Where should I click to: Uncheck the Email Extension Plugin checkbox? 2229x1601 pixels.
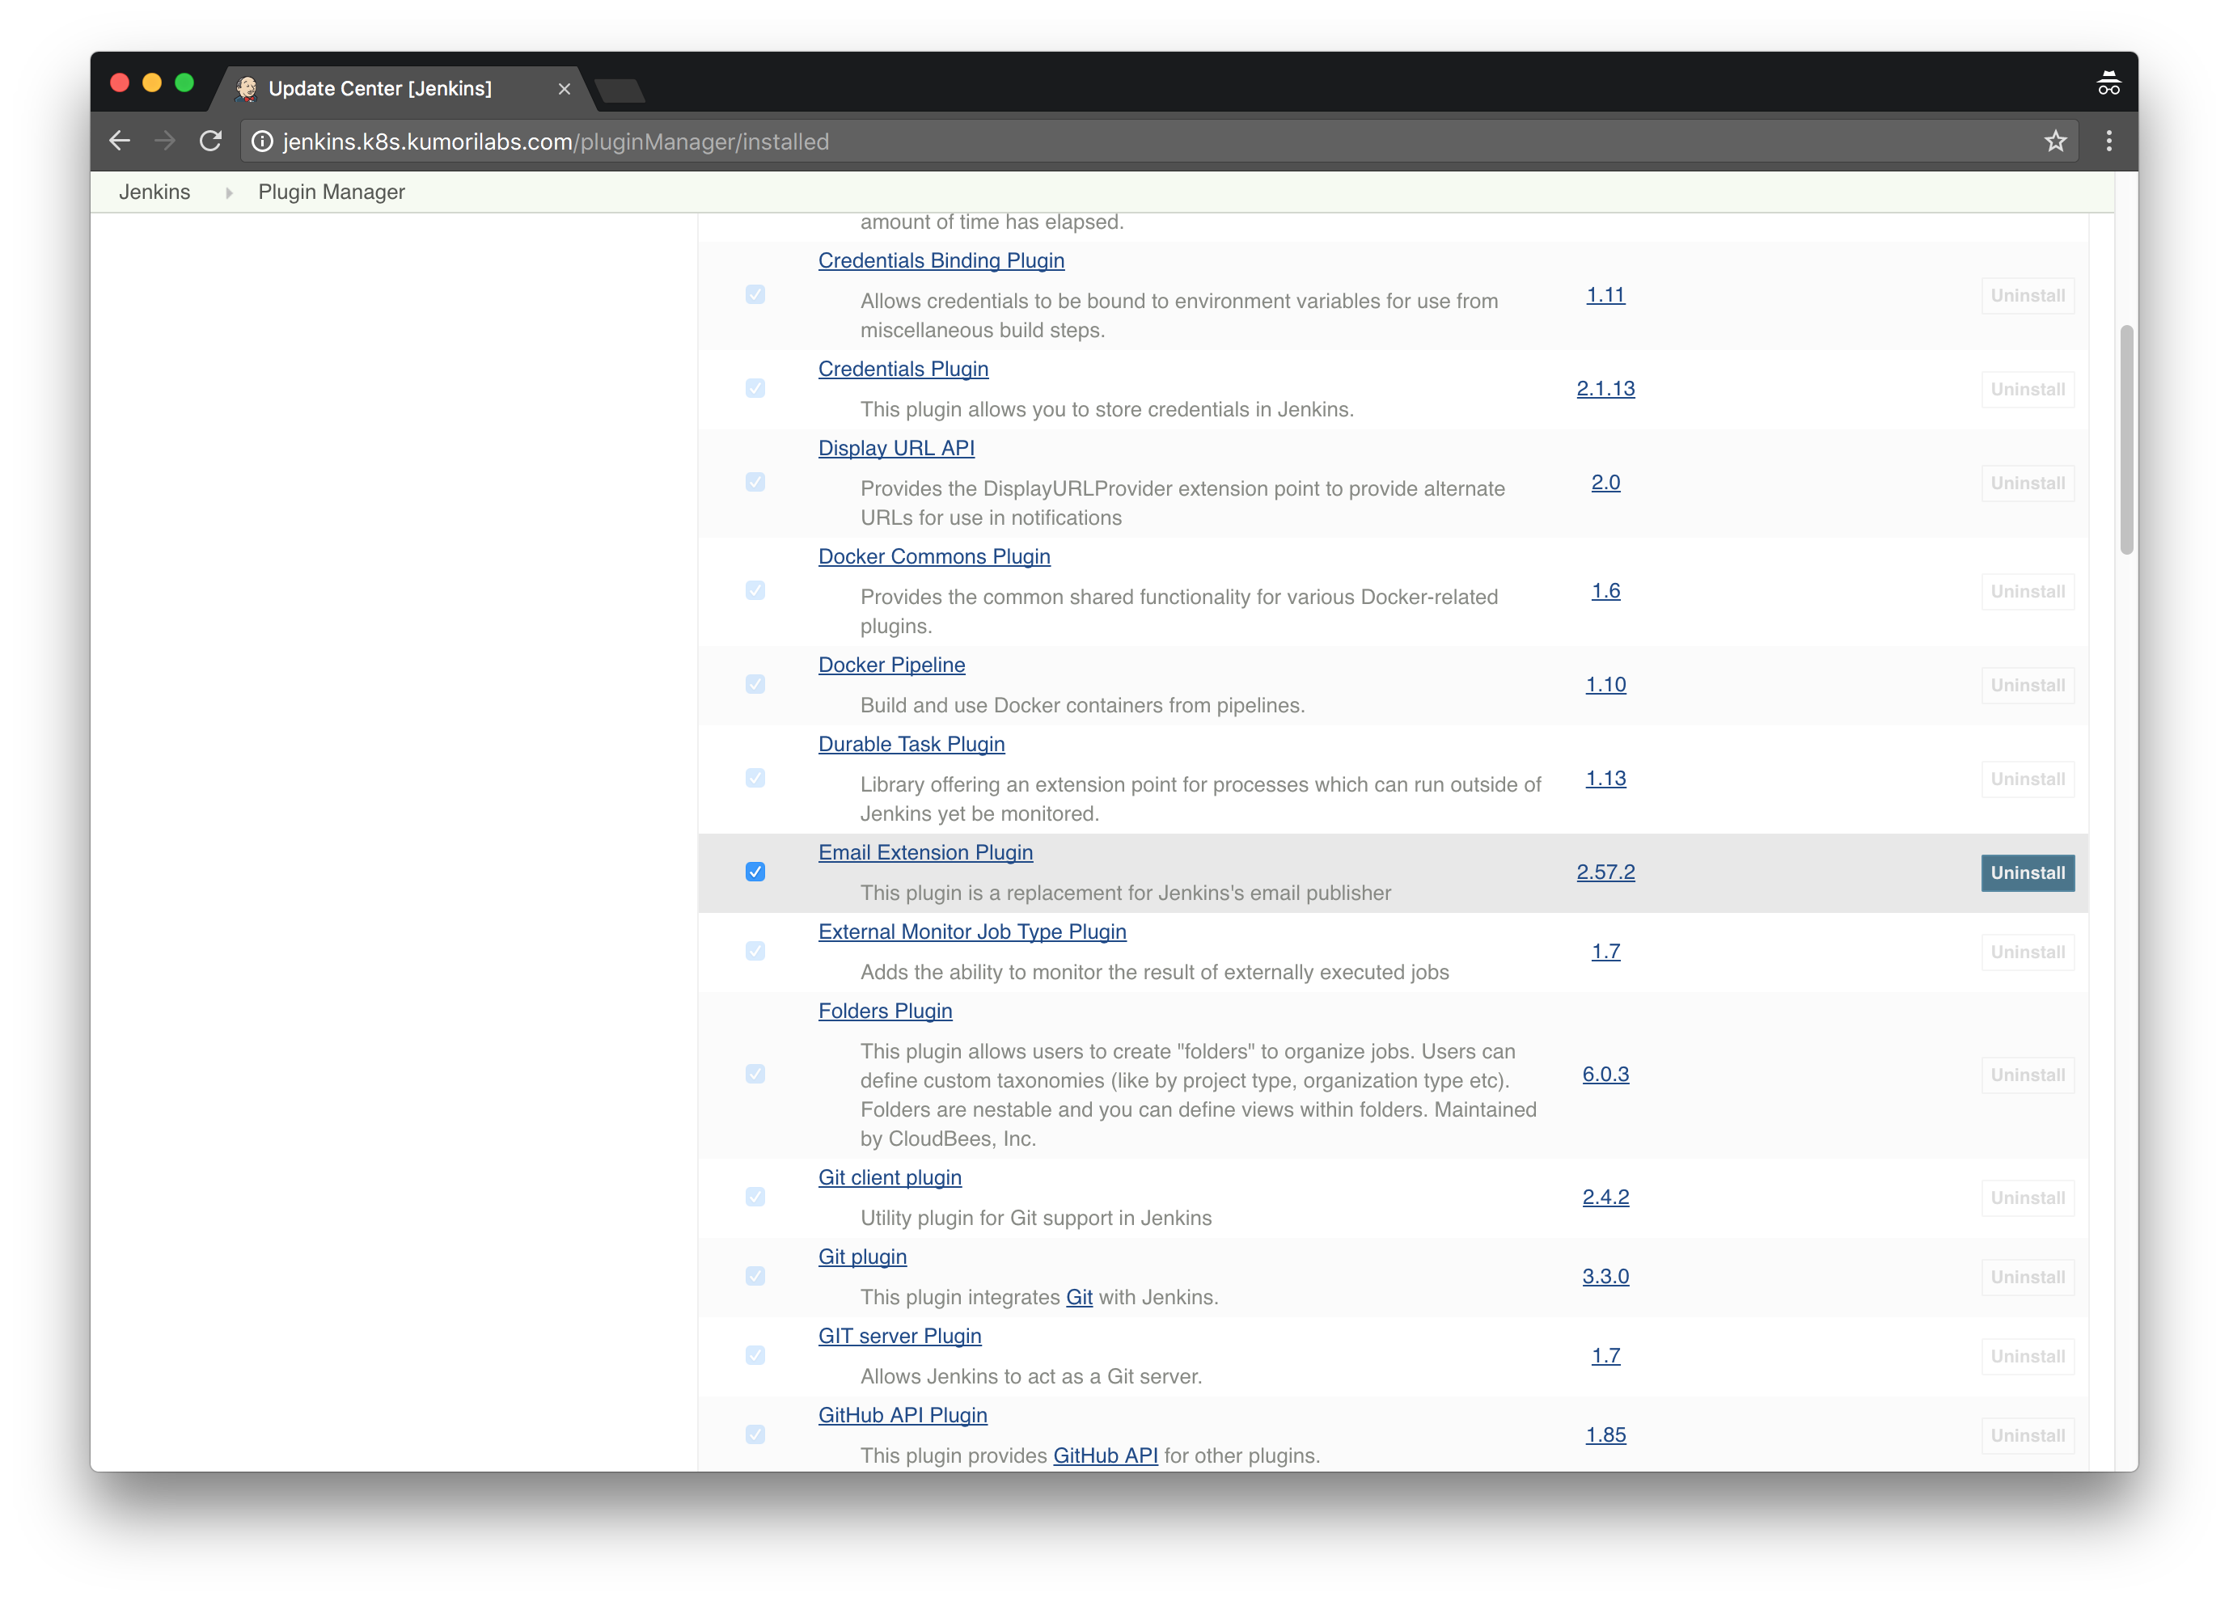[x=755, y=872]
